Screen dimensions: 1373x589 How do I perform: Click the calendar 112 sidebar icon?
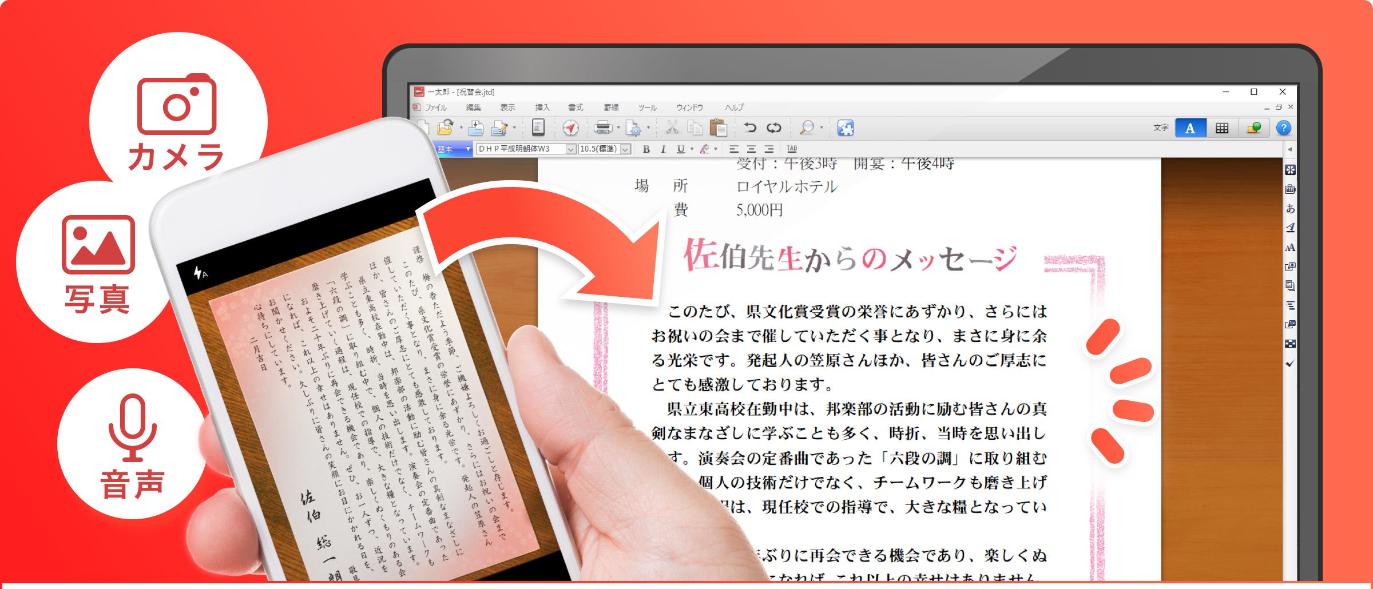pyautogui.click(x=1290, y=189)
